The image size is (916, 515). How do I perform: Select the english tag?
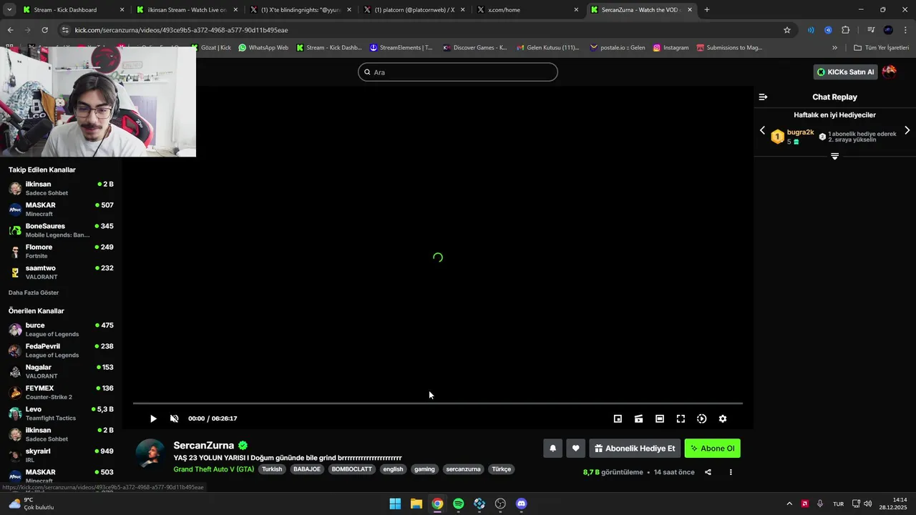point(393,469)
